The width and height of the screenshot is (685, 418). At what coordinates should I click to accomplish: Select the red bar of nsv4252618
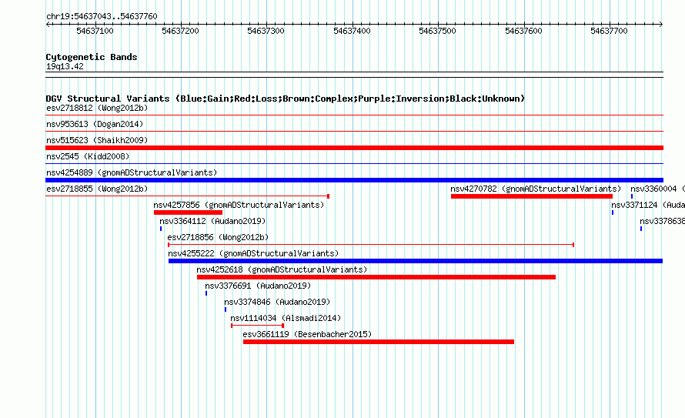point(376,277)
